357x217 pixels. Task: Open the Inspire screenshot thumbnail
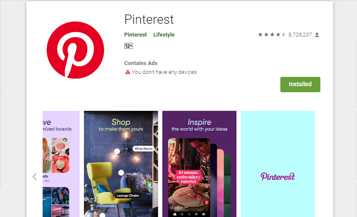point(199,164)
